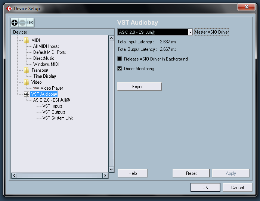
Task: Select ASIO 2.0 - ESI Juli@ tree node
Action: (52, 100)
